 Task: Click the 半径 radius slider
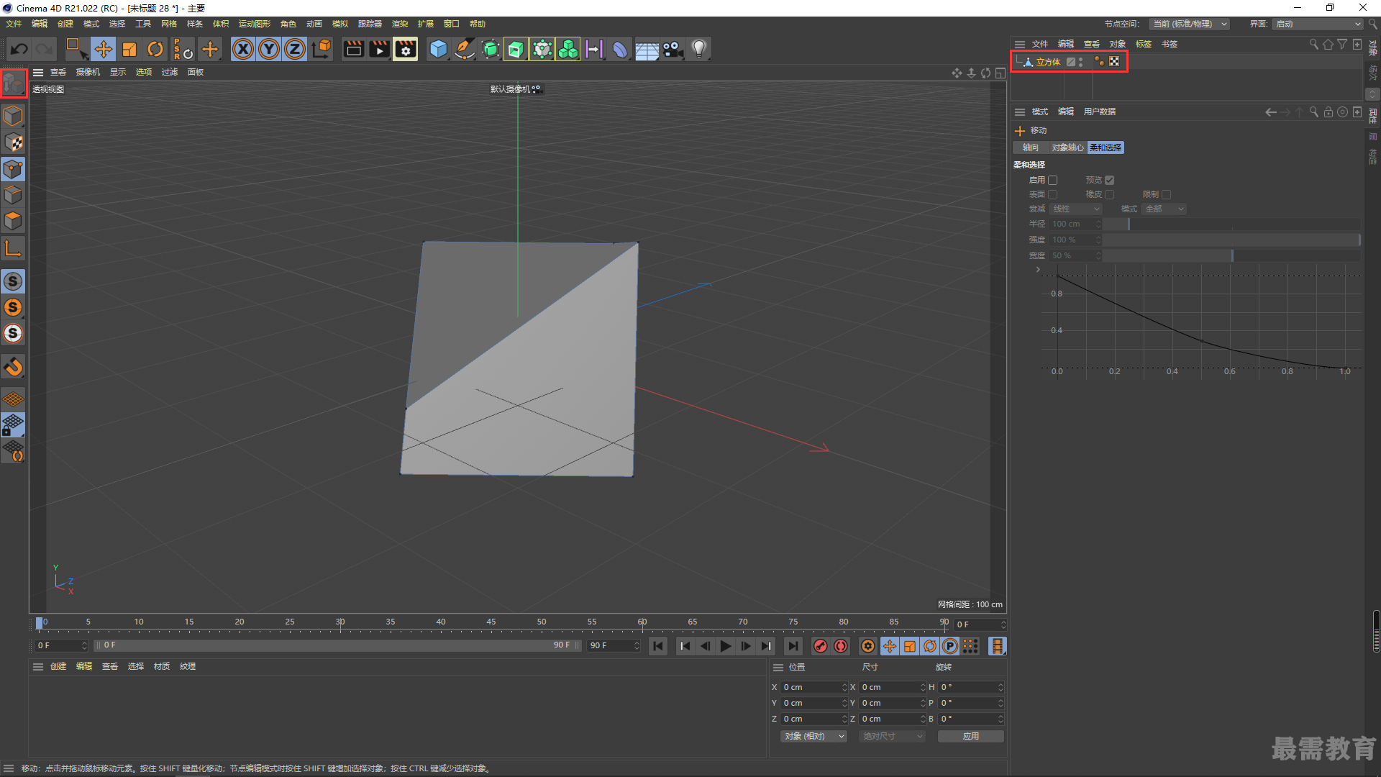1231,224
